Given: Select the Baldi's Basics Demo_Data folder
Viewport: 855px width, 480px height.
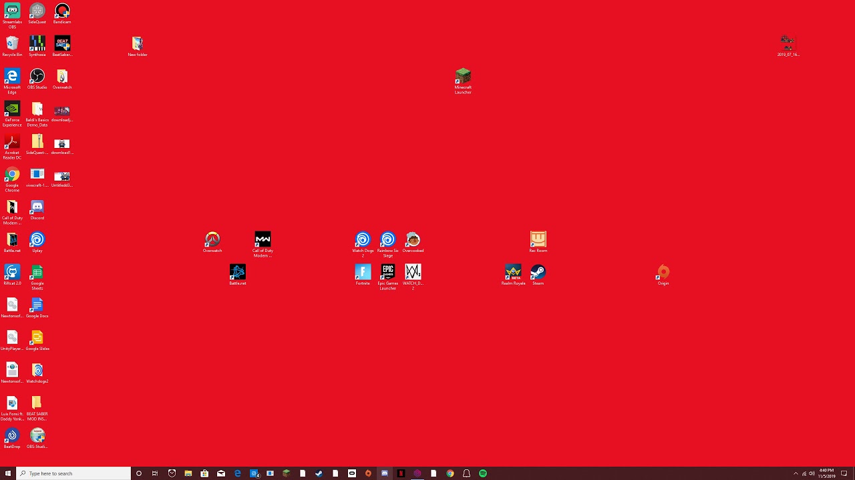Looking at the screenshot, I should pos(37,114).
